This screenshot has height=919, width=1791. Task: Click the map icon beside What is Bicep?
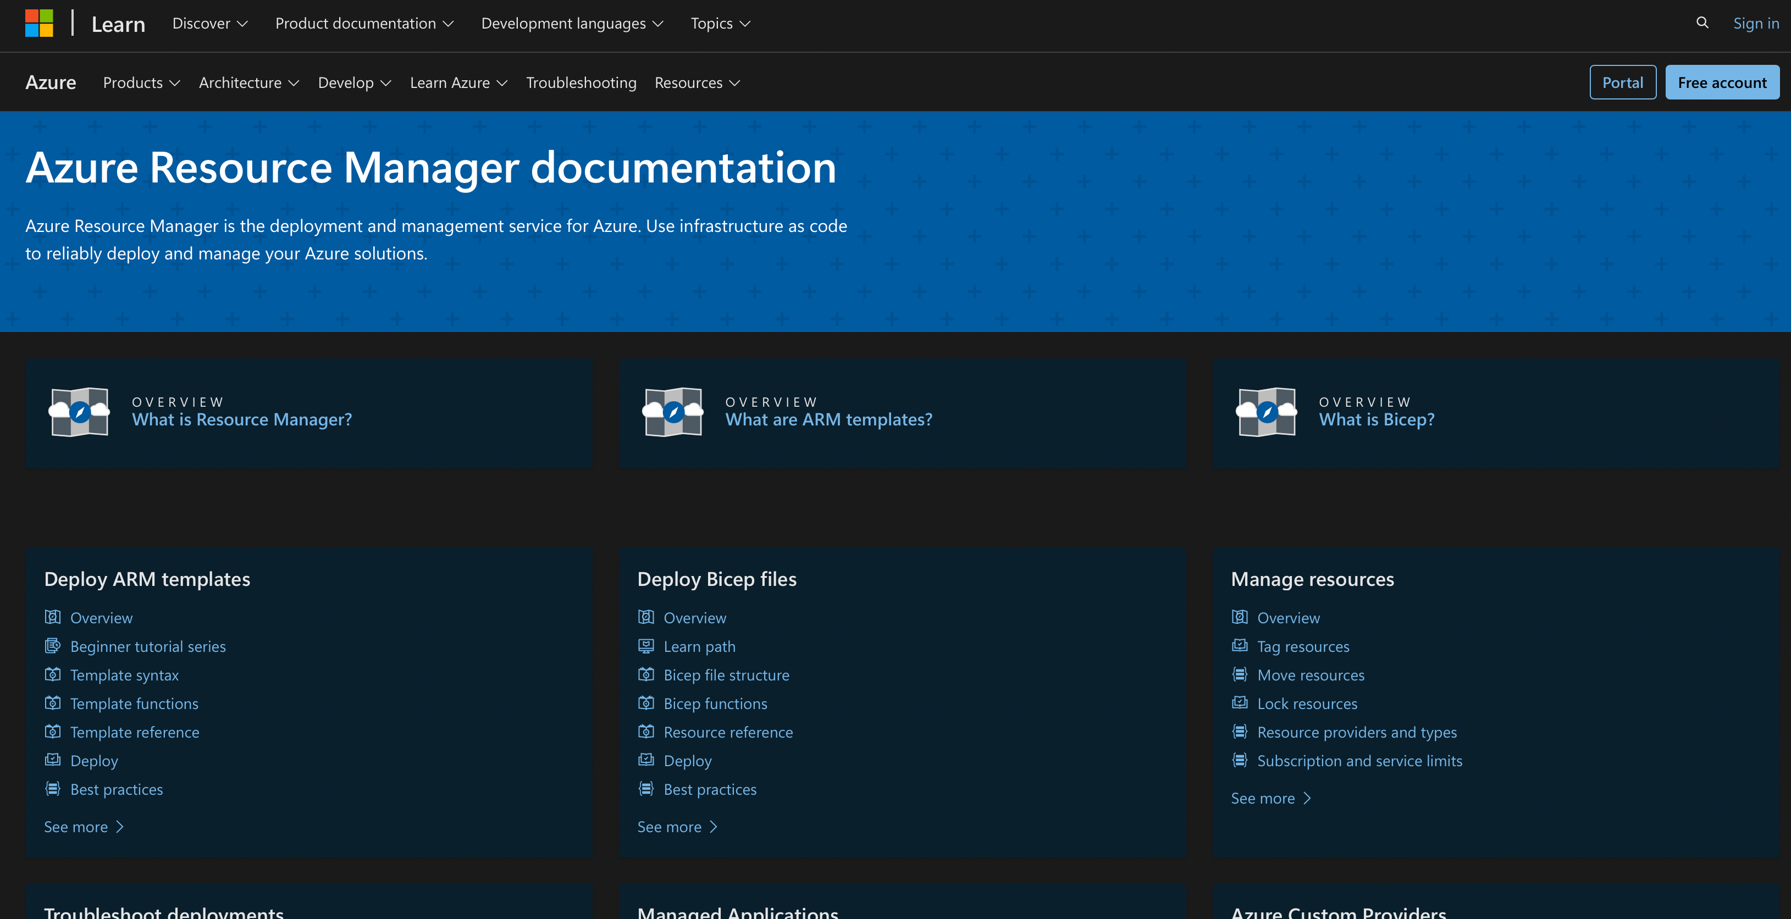click(1267, 412)
